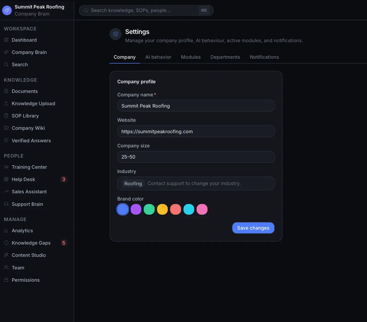Select the pink brand color
Screen dimensions: 367x322
pos(202,209)
